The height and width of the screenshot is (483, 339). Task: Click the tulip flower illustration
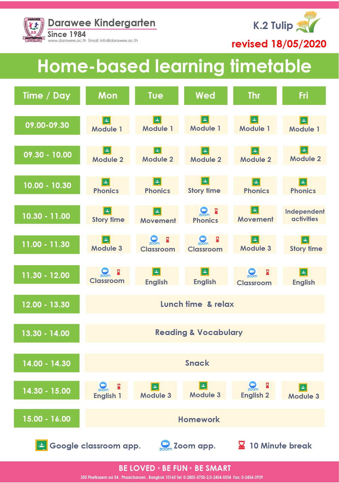(x=308, y=22)
